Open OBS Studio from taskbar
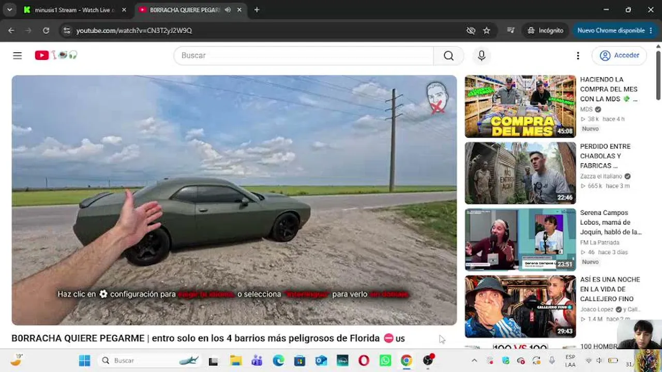This screenshot has height=372, width=662. [x=428, y=361]
